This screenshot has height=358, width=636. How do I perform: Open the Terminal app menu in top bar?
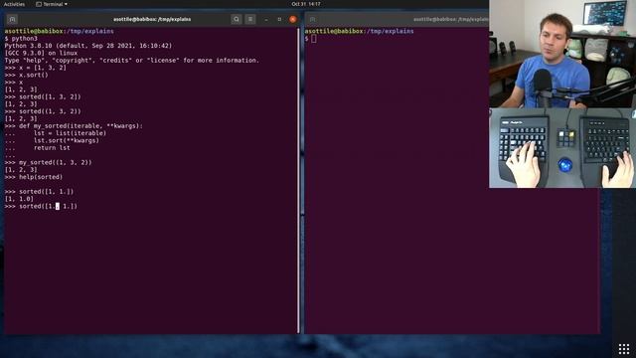click(52, 4)
